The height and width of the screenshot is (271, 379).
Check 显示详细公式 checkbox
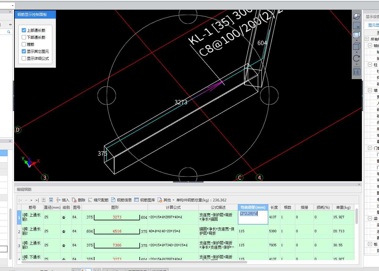(x=24, y=59)
